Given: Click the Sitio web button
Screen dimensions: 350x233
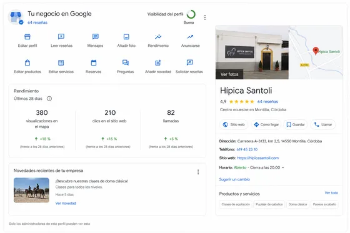Looking at the screenshot, I should (x=234, y=124).
